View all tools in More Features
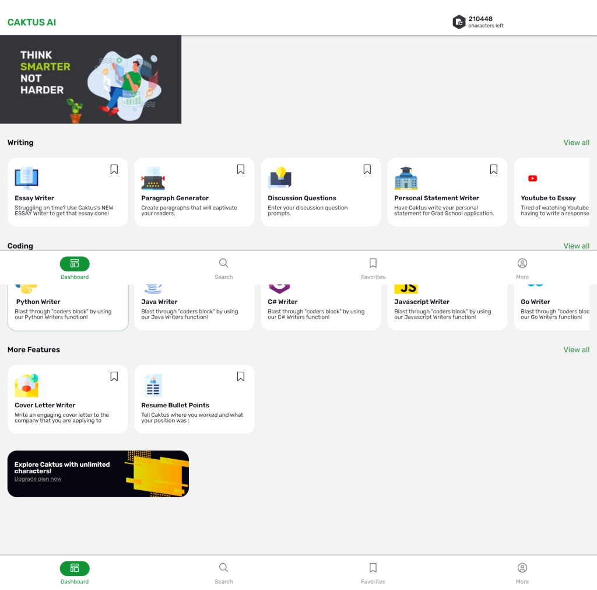The width and height of the screenshot is (597, 590). pyautogui.click(x=577, y=350)
